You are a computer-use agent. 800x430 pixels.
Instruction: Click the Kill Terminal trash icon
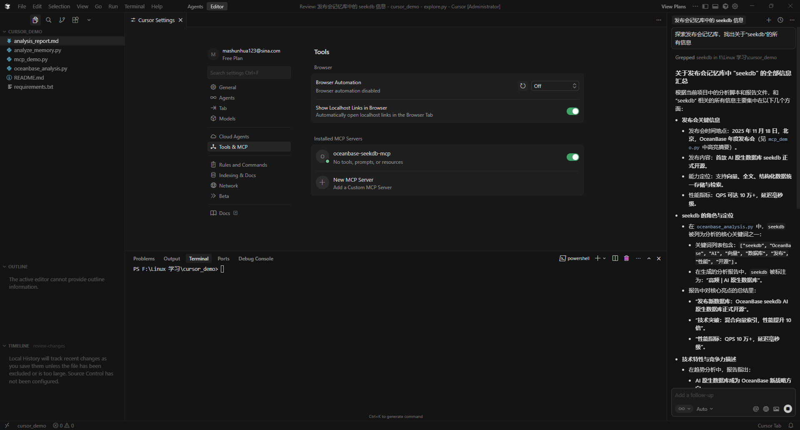[626, 258]
